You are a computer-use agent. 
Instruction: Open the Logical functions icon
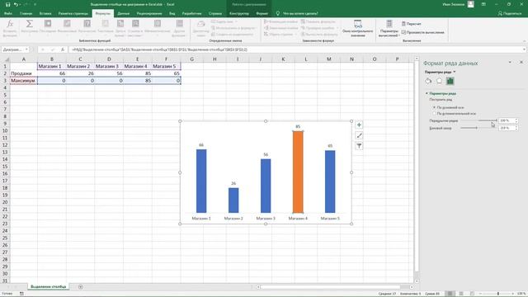87,24
